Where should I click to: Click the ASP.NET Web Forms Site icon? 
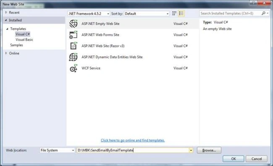pos(73,35)
